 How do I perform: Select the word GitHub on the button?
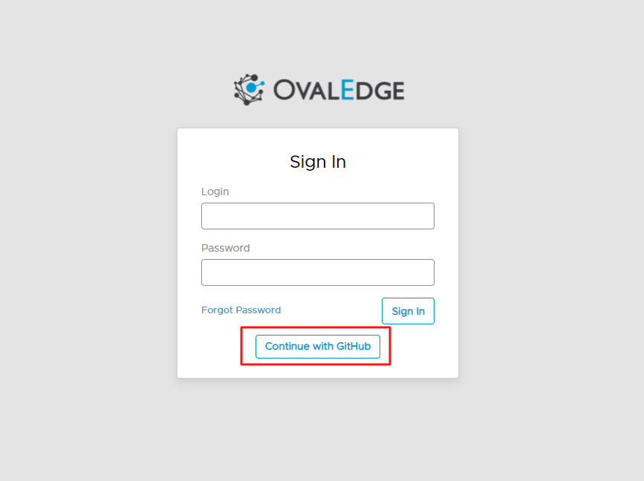pyautogui.click(x=354, y=347)
